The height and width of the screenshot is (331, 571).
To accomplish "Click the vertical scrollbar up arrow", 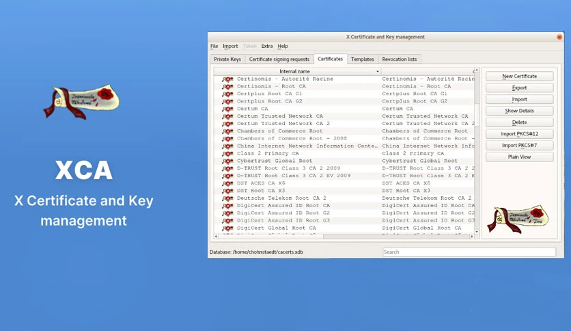I will (477, 70).
